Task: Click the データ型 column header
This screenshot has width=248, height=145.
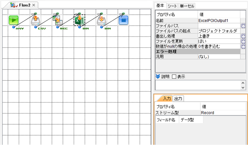Action: (191, 120)
